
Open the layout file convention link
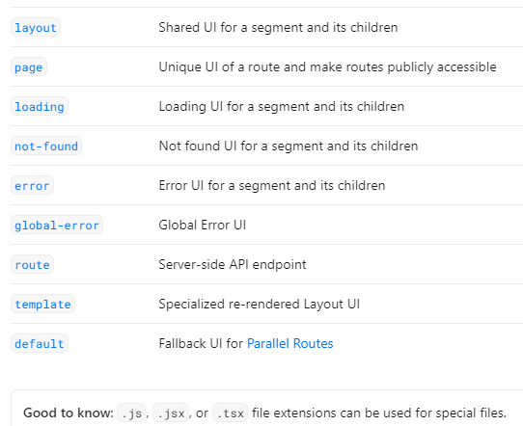tap(36, 28)
